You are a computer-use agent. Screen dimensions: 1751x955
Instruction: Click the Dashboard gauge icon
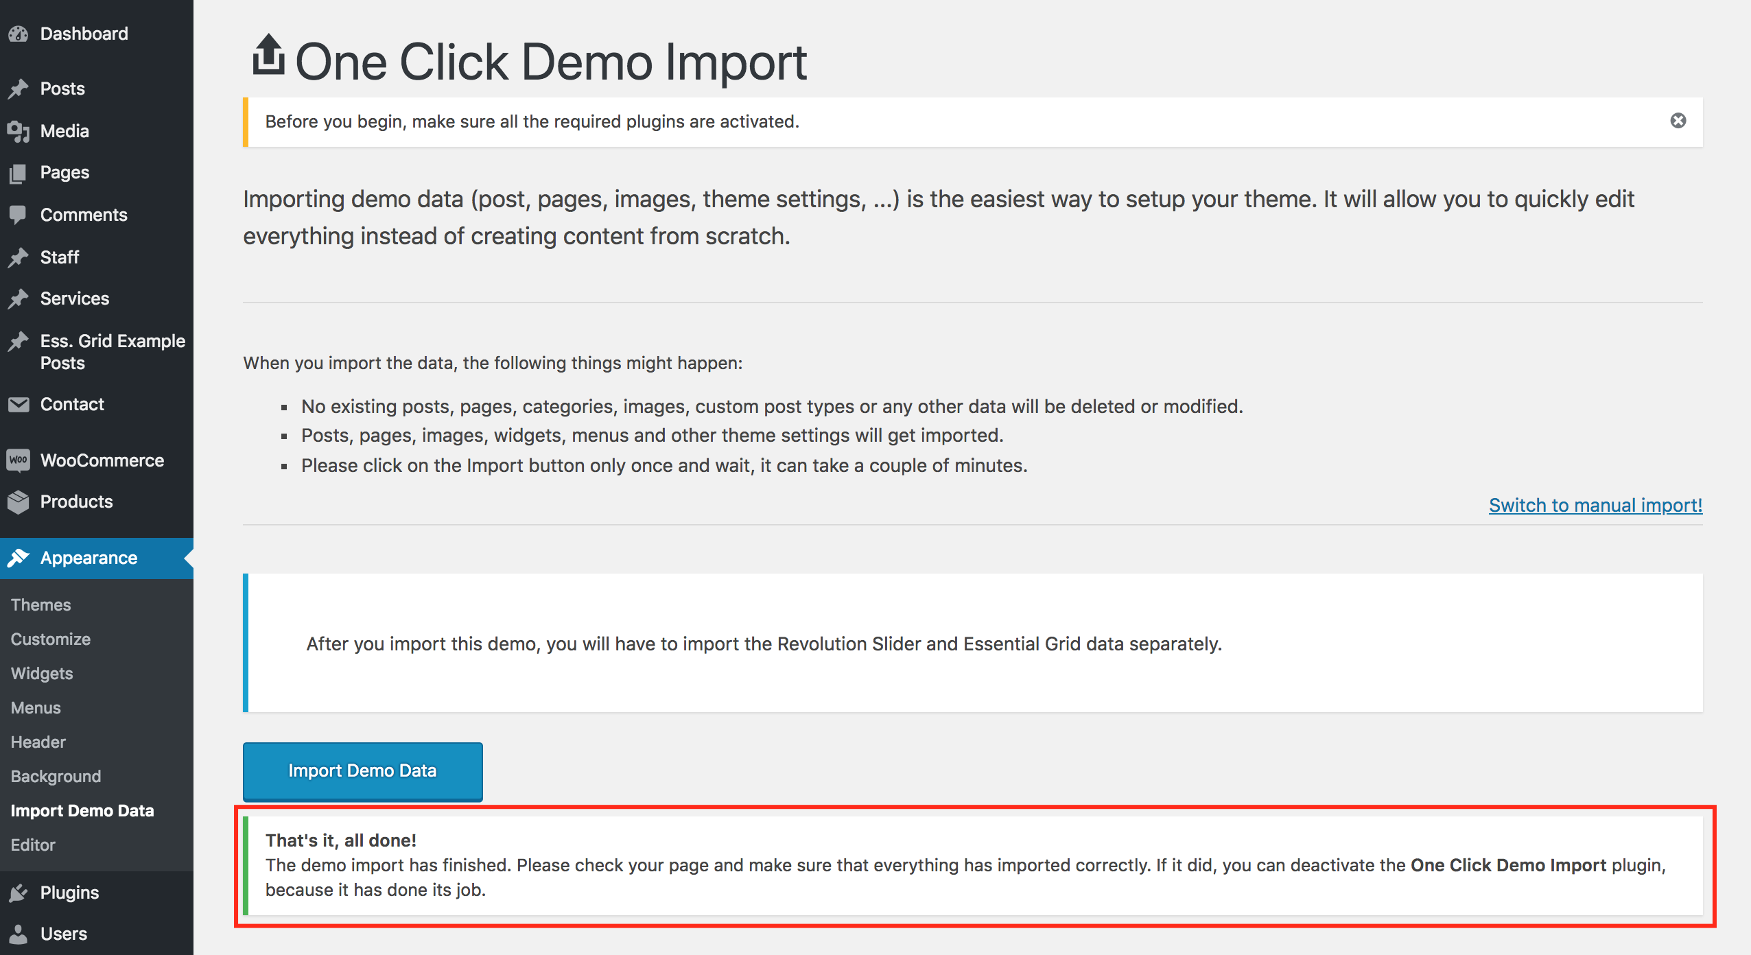[19, 34]
